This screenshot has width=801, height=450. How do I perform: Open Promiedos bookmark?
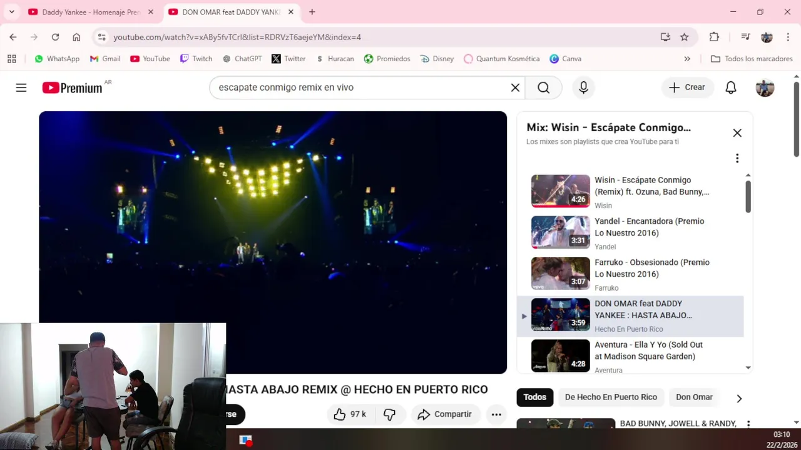387,59
